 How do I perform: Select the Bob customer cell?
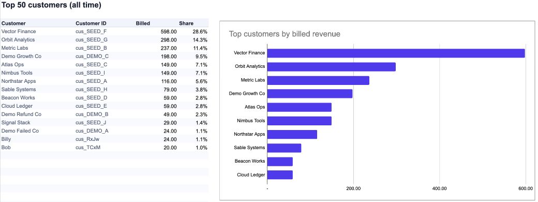6,148
